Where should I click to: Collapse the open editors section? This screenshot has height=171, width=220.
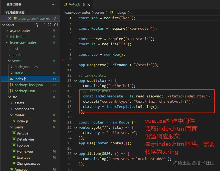pyautogui.click(x=4, y=12)
